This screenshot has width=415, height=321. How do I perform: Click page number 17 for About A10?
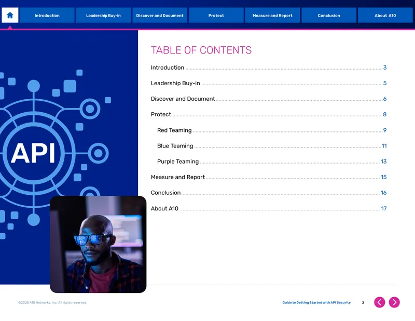click(x=384, y=209)
